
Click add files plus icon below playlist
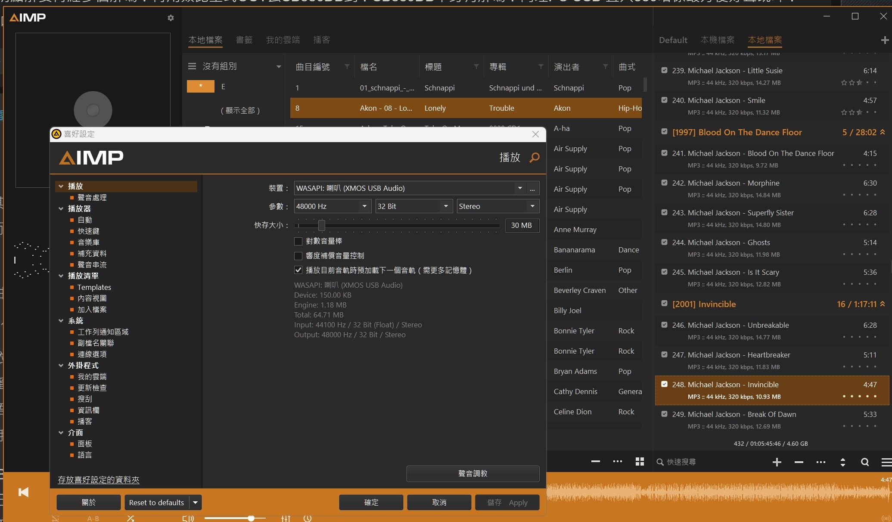[x=777, y=462]
